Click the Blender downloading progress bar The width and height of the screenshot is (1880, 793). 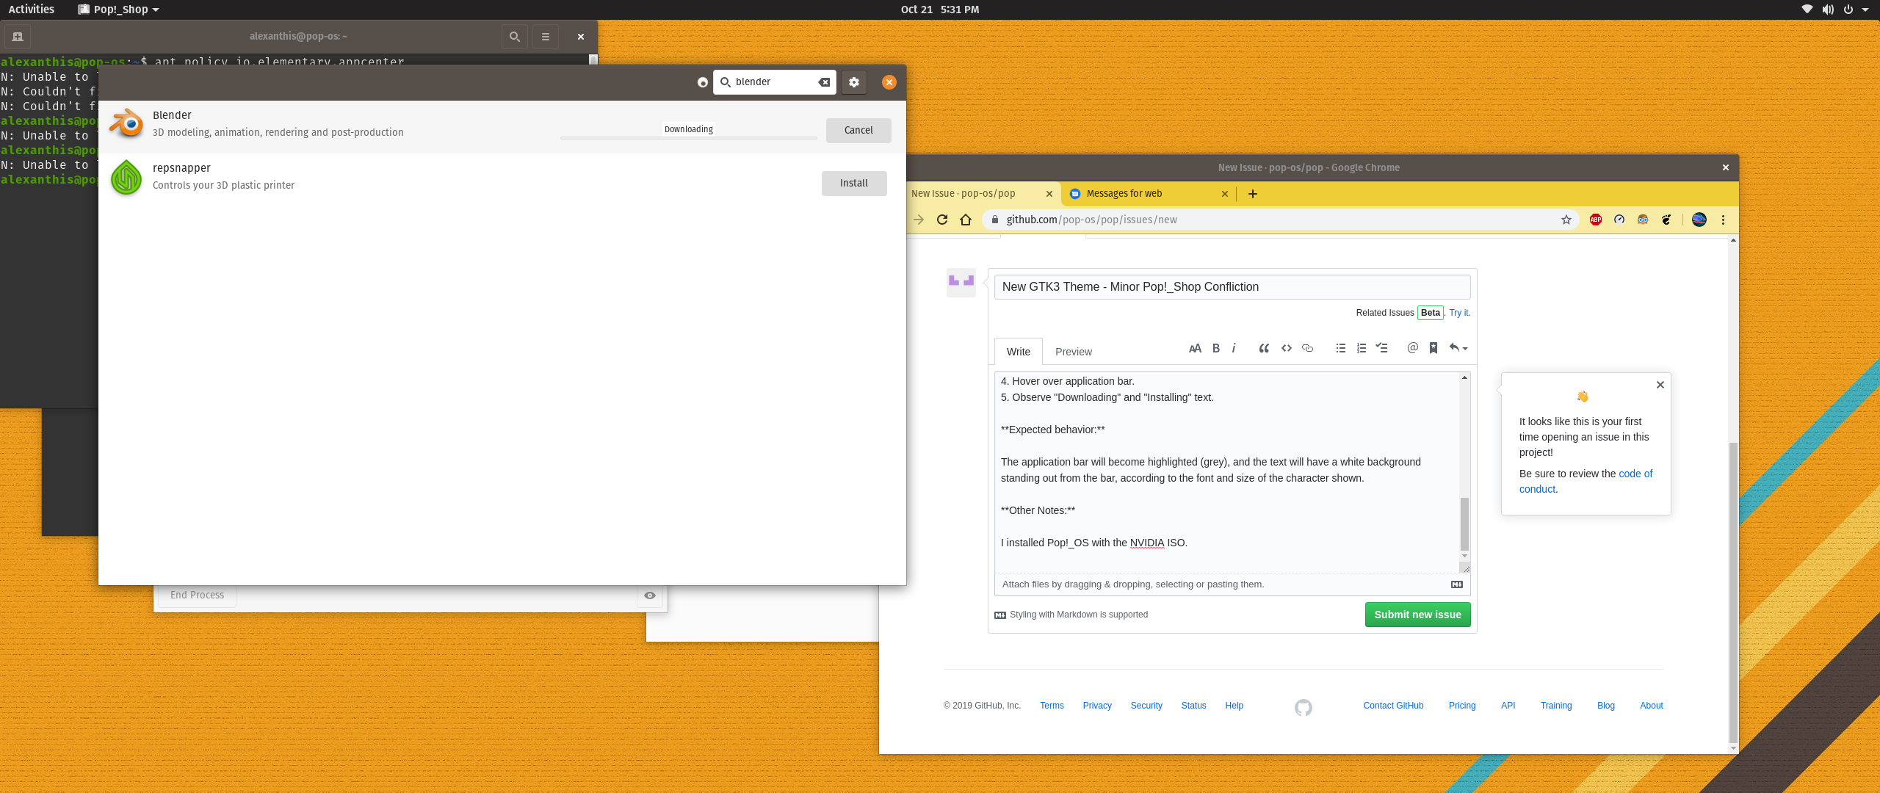(x=688, y=137)
